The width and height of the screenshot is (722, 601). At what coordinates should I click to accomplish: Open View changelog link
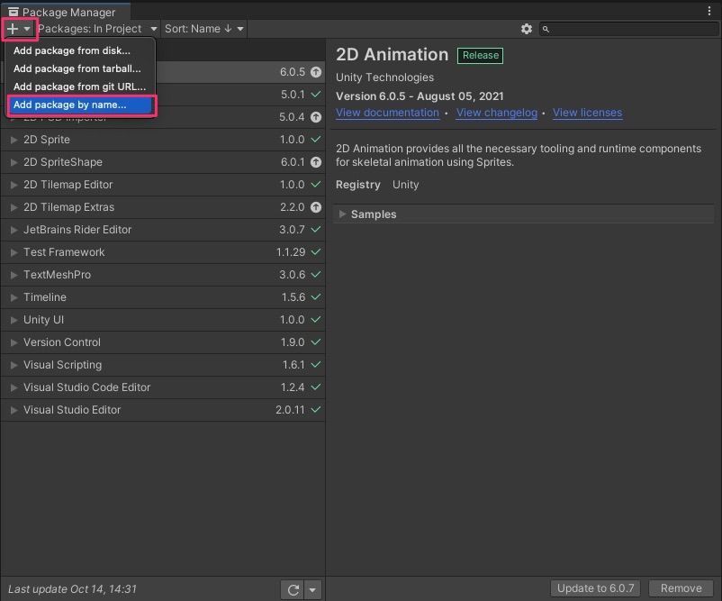tap(497, 113)
